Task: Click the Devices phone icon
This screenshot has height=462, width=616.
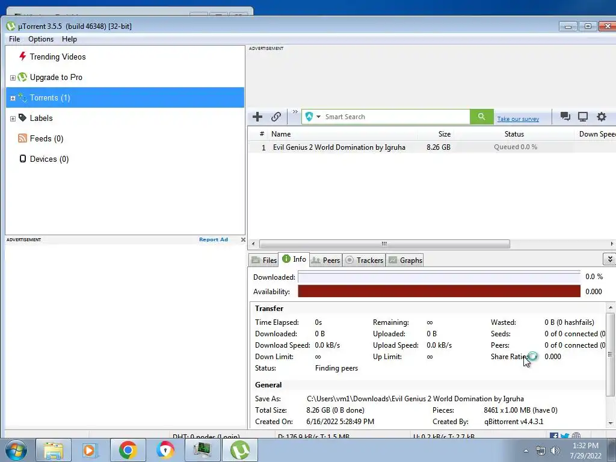Action: (x=23, y=159)
